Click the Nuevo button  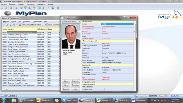pos(66,81)
